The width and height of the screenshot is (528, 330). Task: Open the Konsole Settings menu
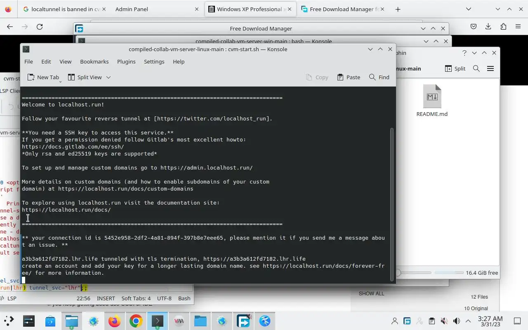[154, 61]
